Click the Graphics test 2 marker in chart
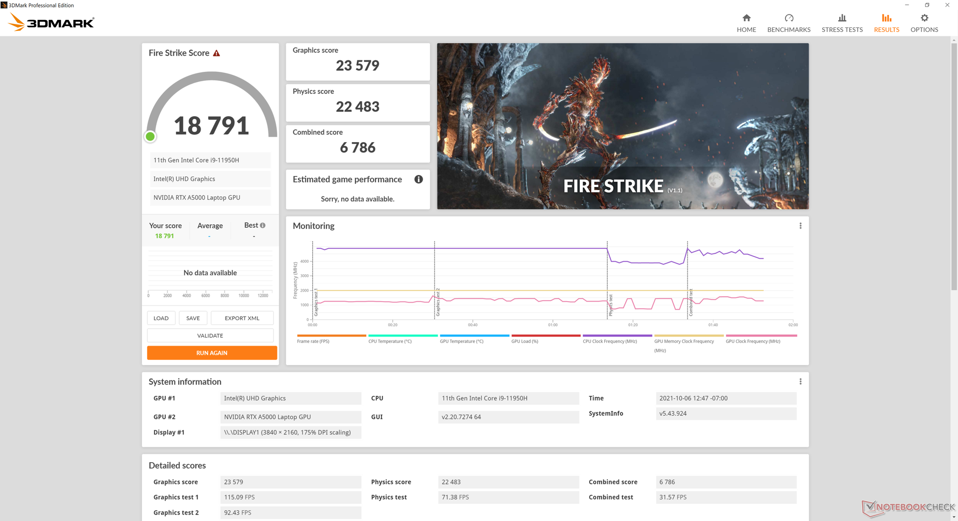 pyautogui.click(x=438, y=302)
